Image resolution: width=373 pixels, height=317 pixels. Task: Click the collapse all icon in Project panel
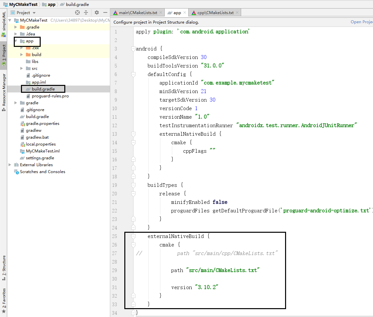pos(86,12)
